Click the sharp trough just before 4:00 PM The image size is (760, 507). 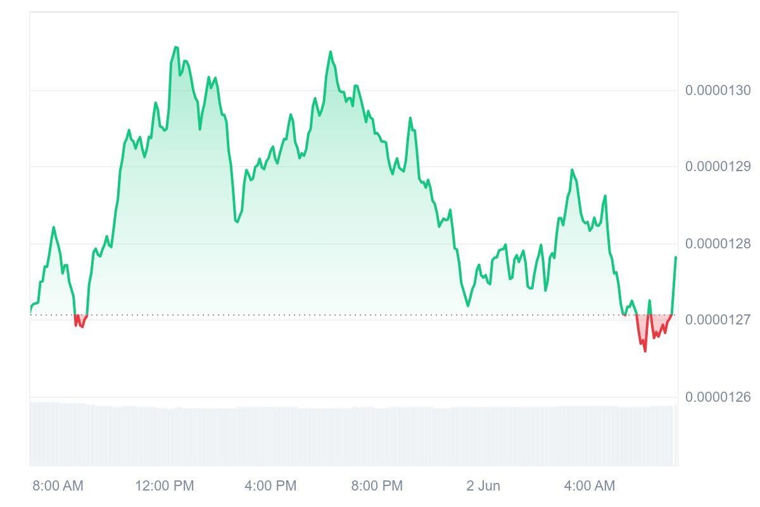[237, 222]
